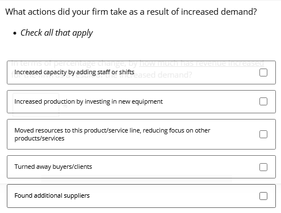Click 'Moved resources to this product/service line' text
Viewport: 281px width, 213px height.
[x=78, y=130]
